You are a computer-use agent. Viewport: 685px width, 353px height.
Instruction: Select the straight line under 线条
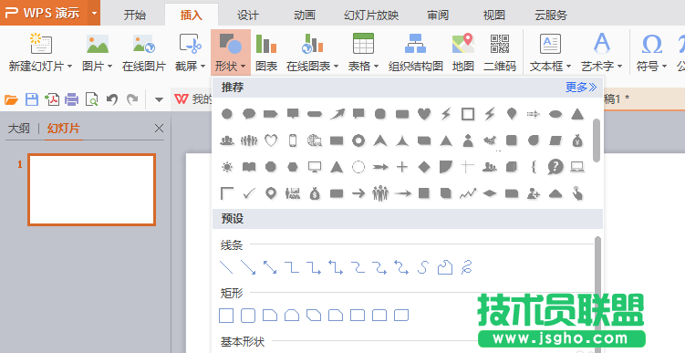tap(226, 267)
